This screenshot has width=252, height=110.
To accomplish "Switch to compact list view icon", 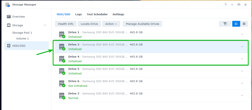I will [x=244, y=24].
